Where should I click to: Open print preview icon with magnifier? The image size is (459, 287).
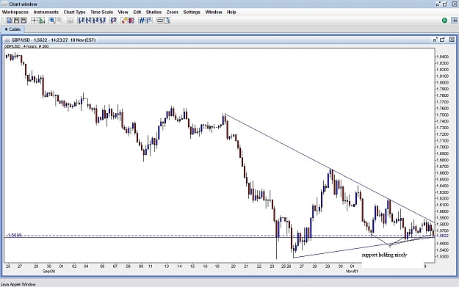coord(167,21)
